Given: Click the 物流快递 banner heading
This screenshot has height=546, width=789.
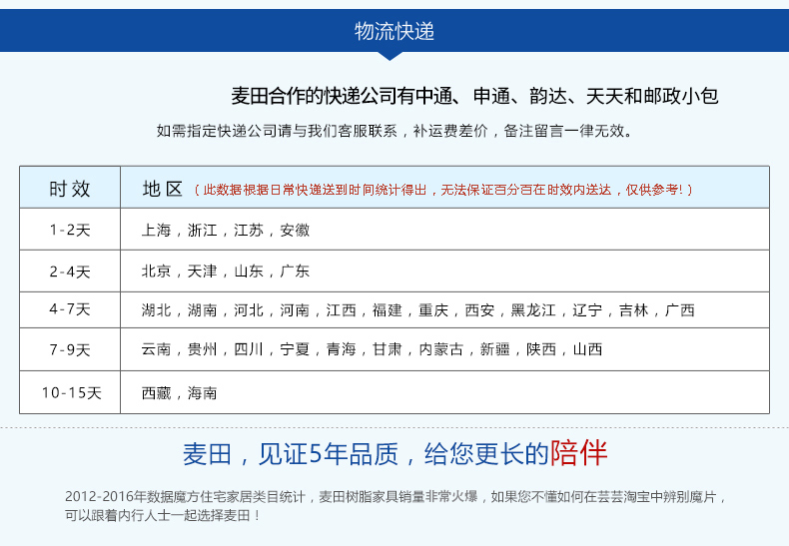Looking at the screenshot, I should [394, 31].
